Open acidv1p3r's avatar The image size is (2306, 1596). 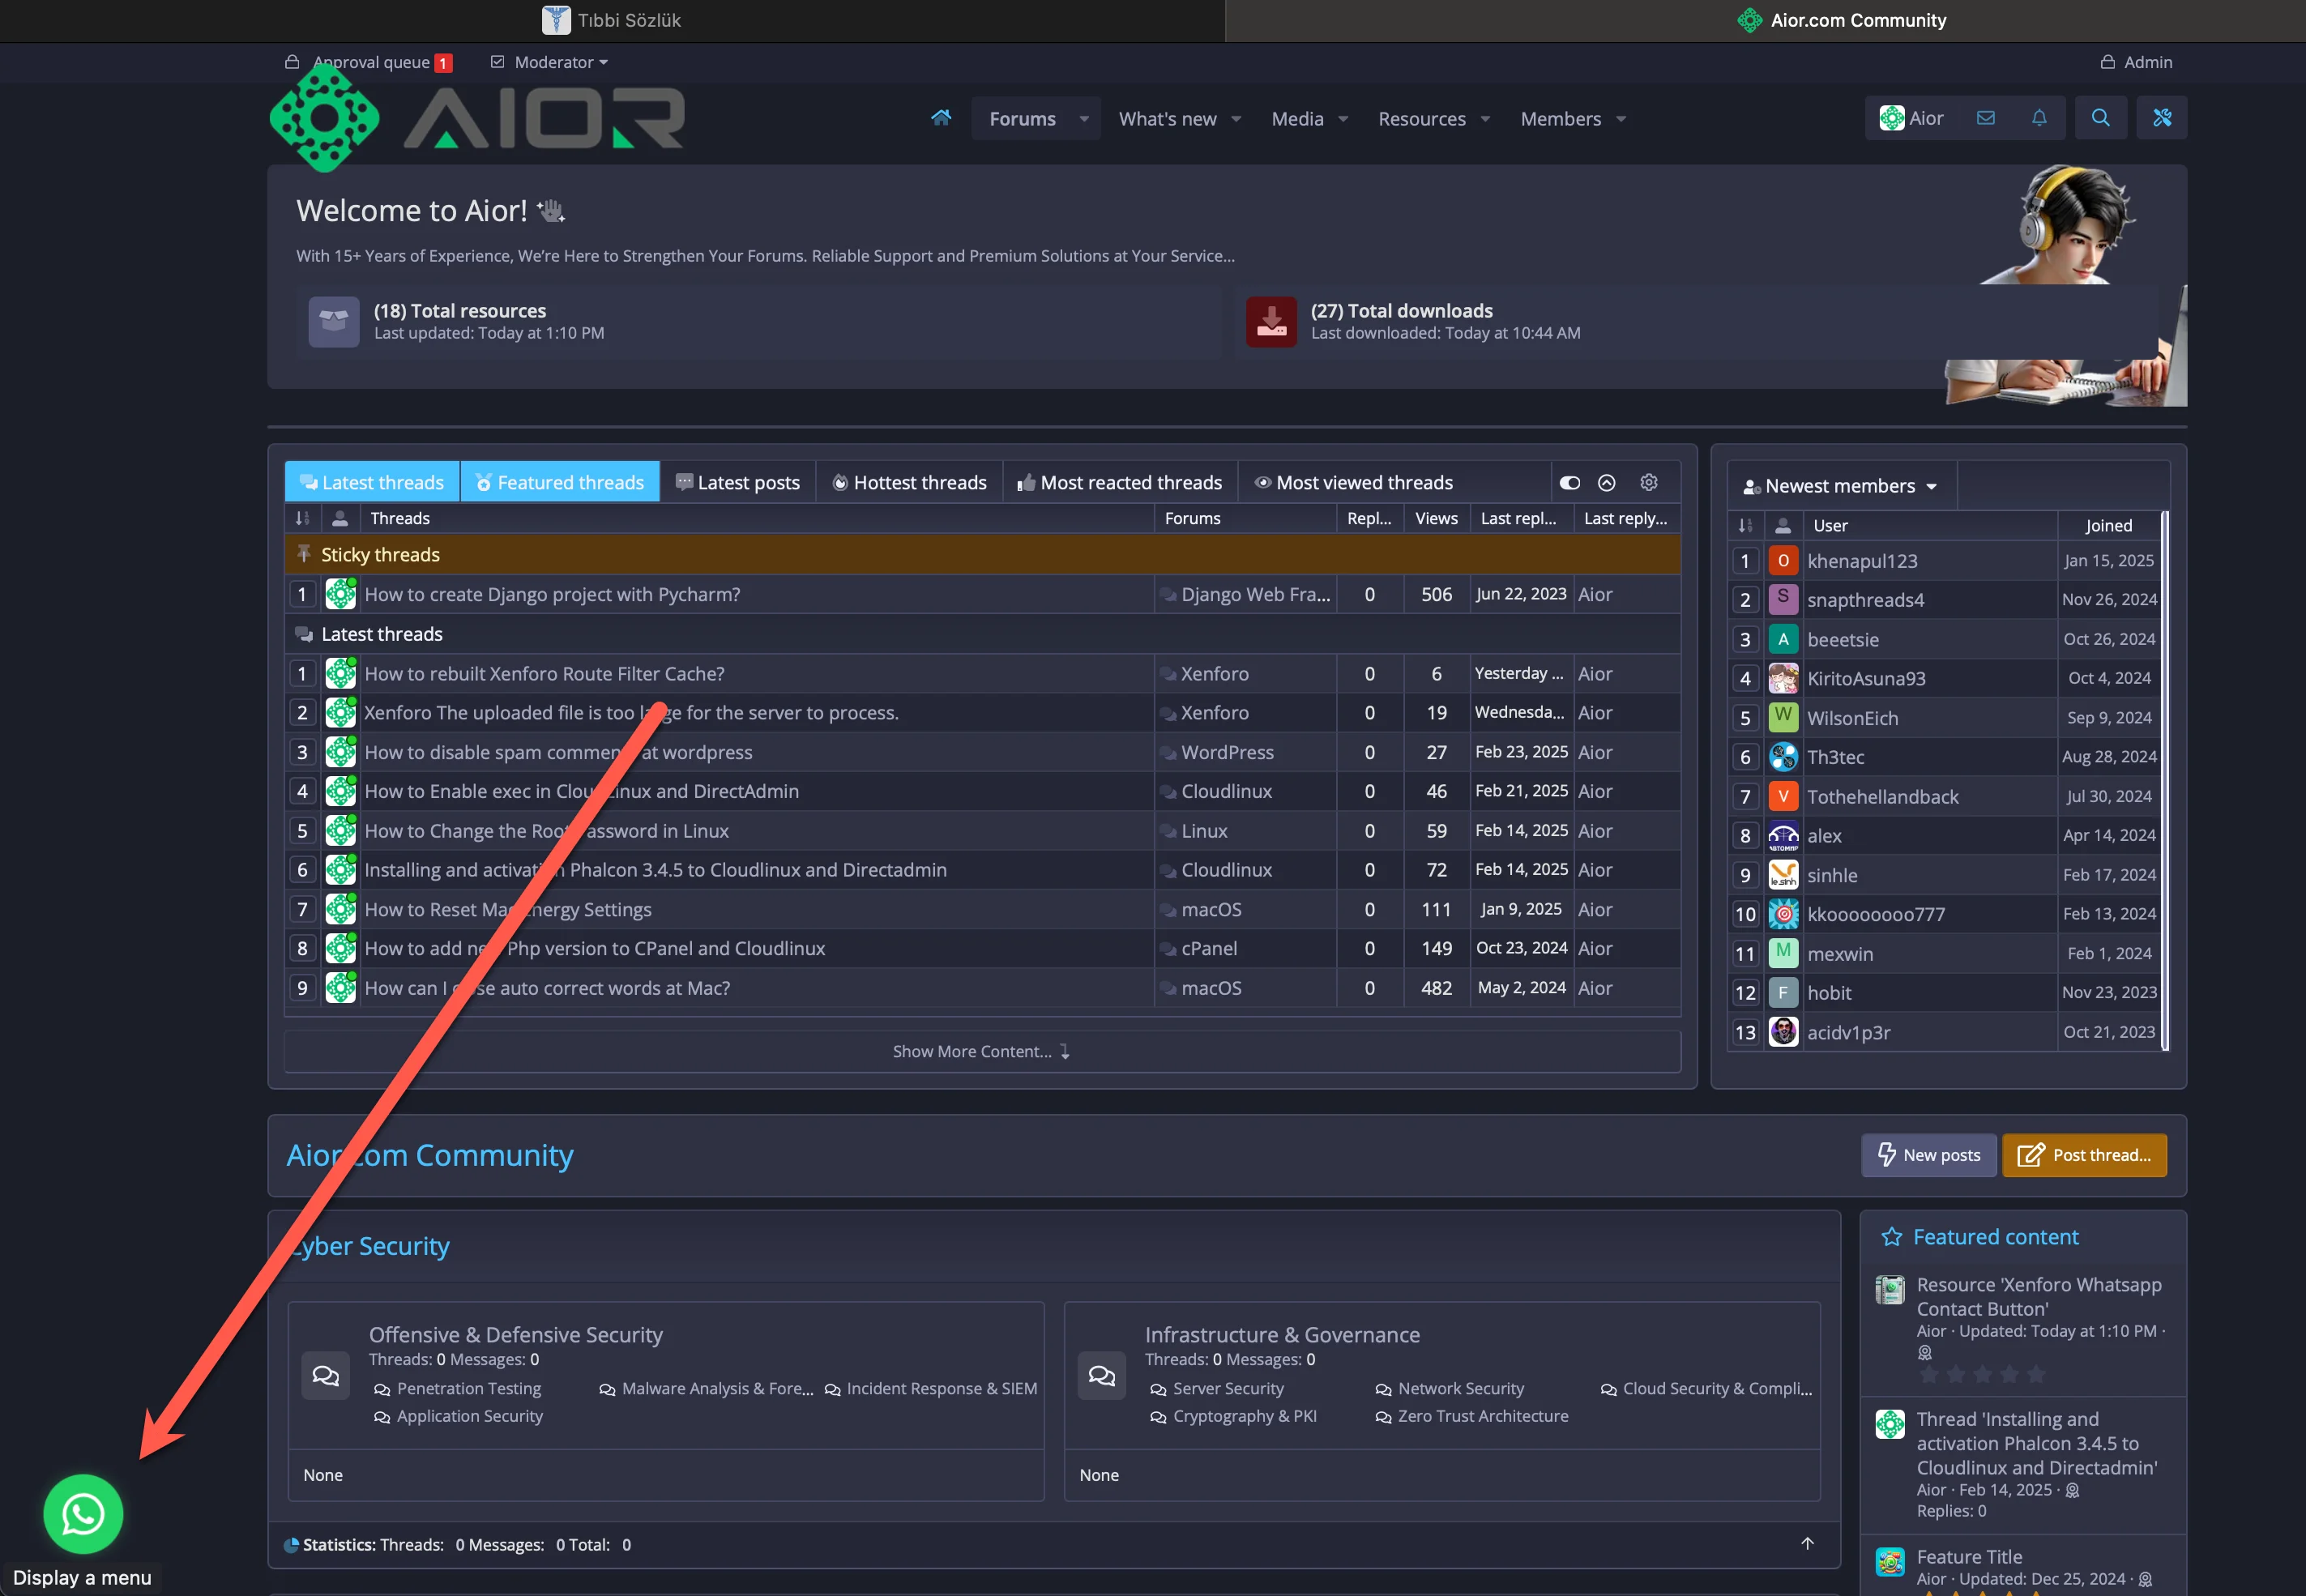(x=1783, y=1032)
